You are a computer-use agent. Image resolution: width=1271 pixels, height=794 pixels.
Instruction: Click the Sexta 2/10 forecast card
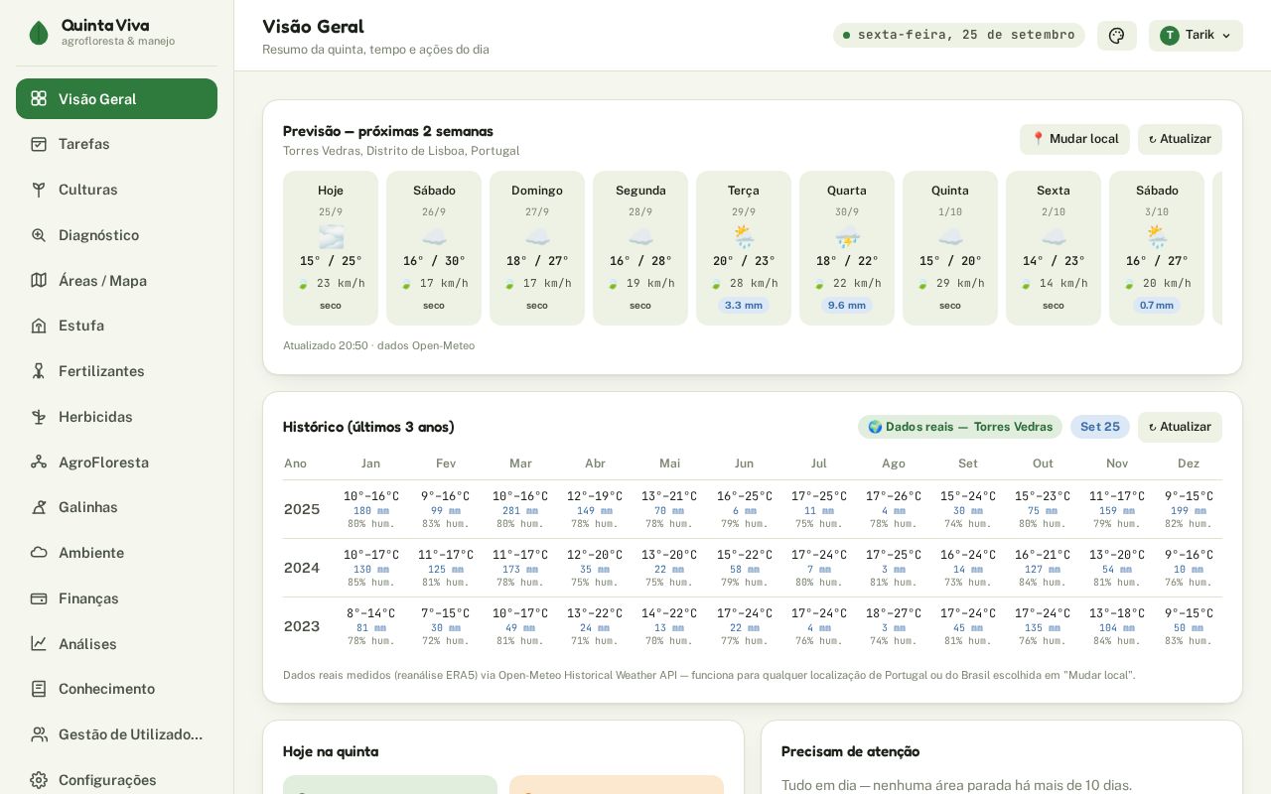[1054, 248]
